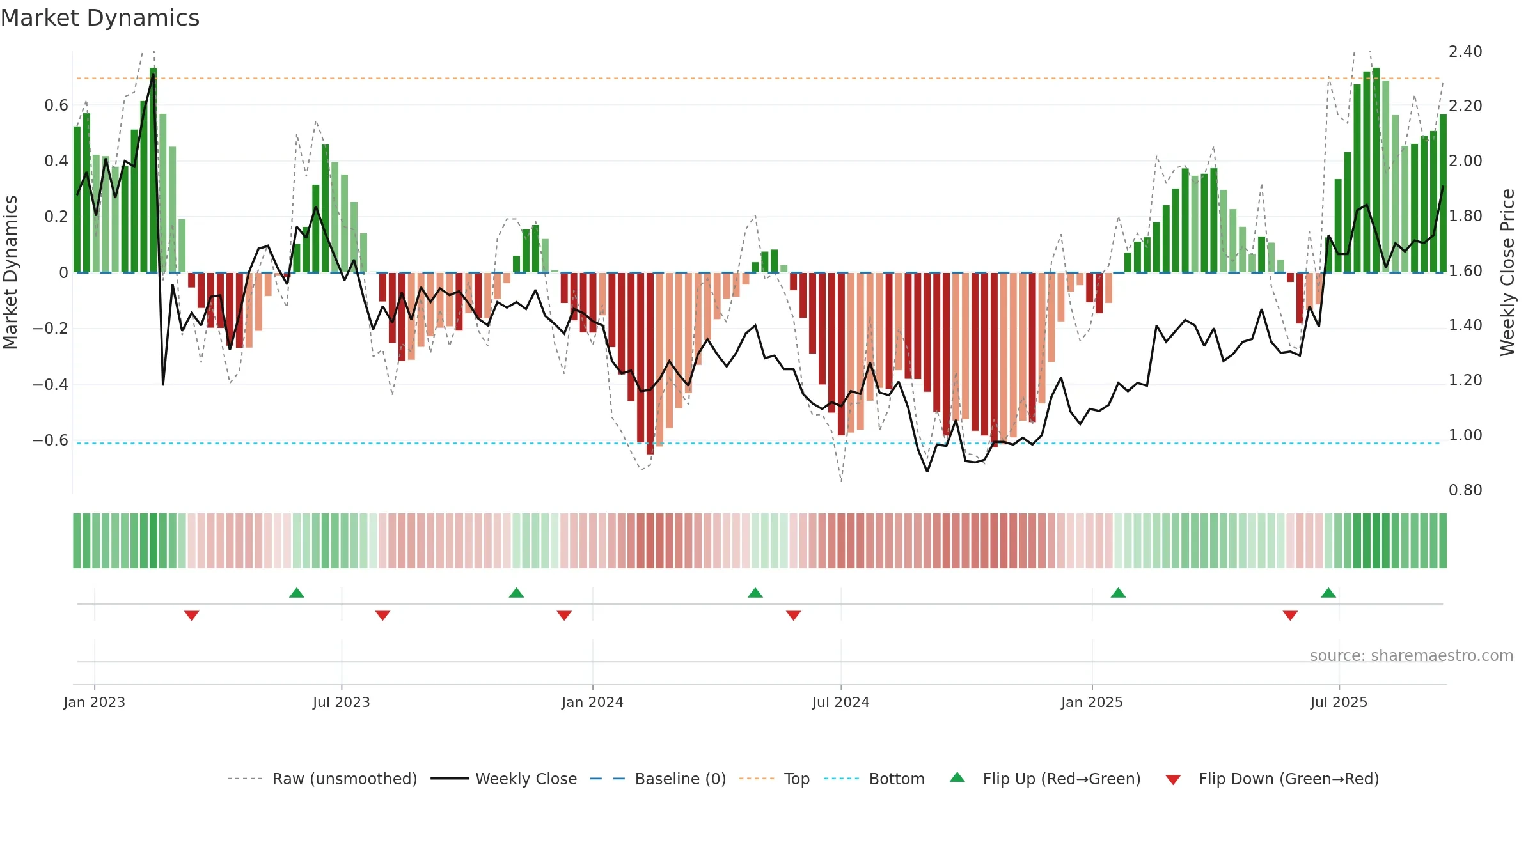Click the source: sharemaestro.com text

[1412, 655]
